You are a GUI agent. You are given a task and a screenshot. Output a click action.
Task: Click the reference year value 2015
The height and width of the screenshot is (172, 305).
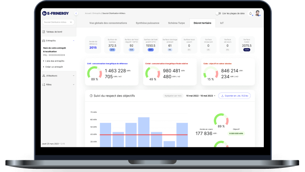point(93,48)
